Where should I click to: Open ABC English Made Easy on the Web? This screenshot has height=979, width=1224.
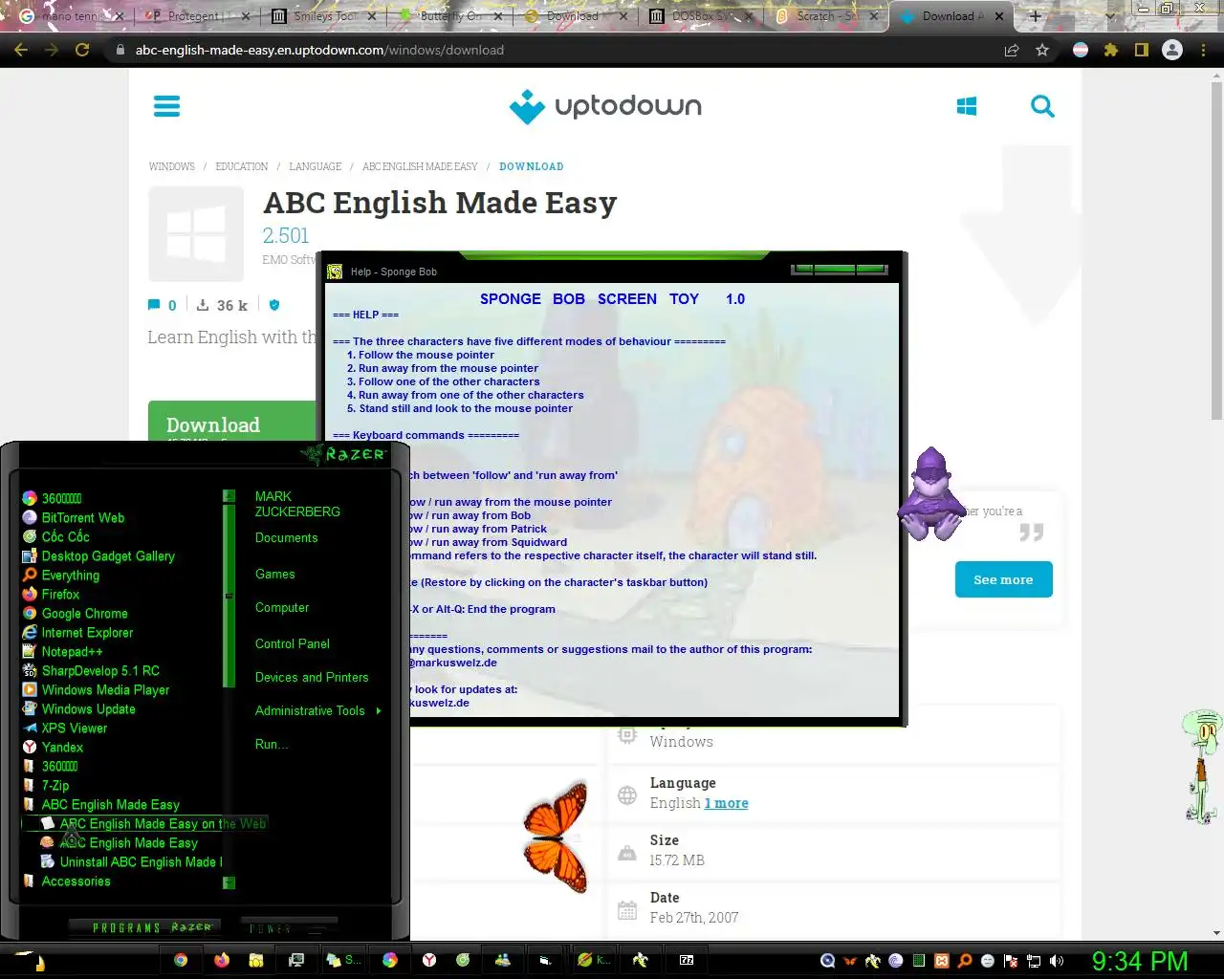tap(163, 823)
